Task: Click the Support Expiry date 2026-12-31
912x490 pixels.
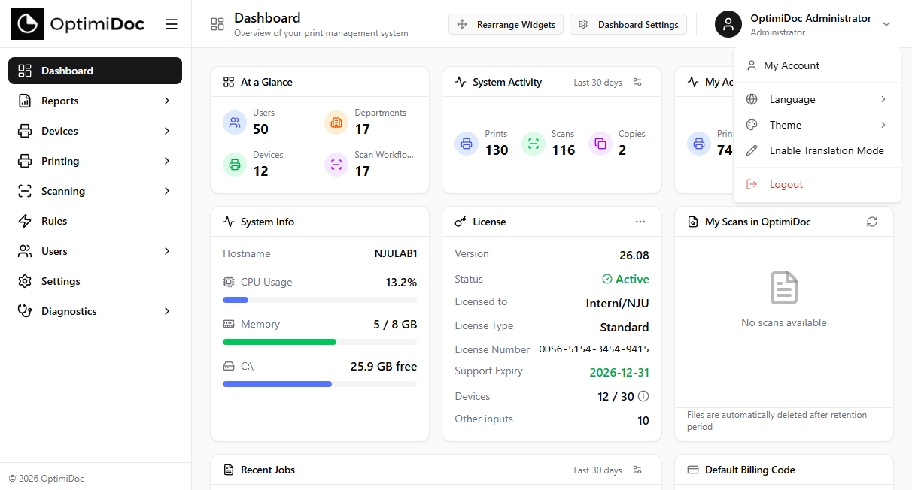Action: coord(619,372)
